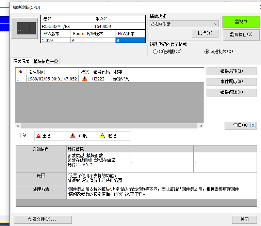Click the 中度 severity legend icon
261x226 pixels.
click(72, 136)
